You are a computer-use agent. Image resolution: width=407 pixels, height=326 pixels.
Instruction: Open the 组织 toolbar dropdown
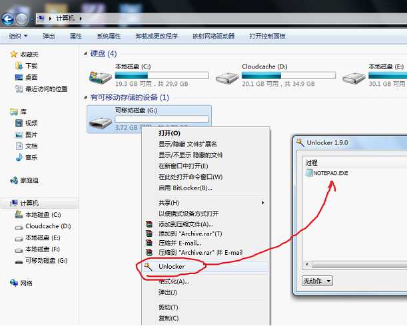18,36
